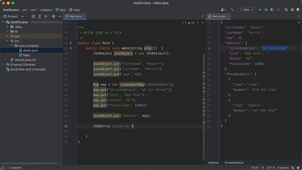Fold the Address object in demo.json
Viewport: 302px width, 170px height.
[x=219, y=43]
